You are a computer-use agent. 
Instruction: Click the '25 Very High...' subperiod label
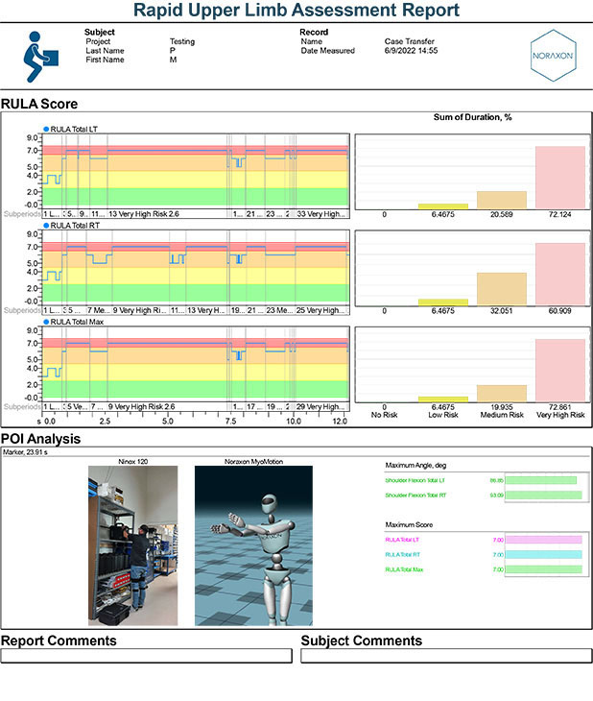click(x=320, y=310)
